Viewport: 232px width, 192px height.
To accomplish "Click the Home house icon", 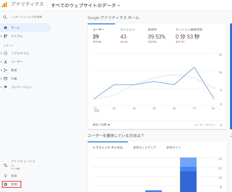I will [x=5, y=28].
